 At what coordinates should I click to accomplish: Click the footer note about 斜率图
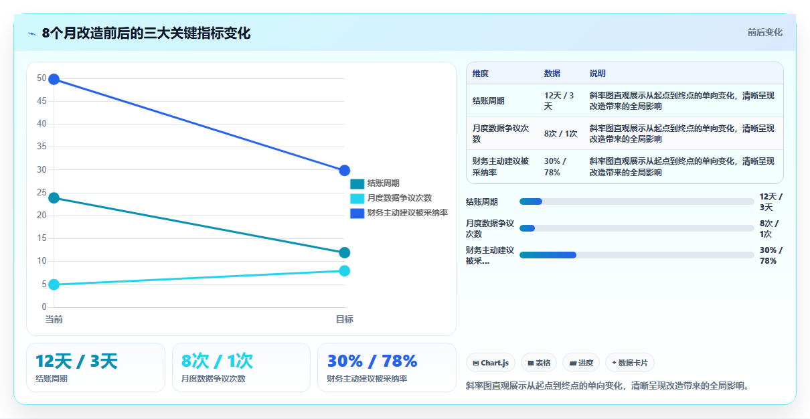click(607, 386)
